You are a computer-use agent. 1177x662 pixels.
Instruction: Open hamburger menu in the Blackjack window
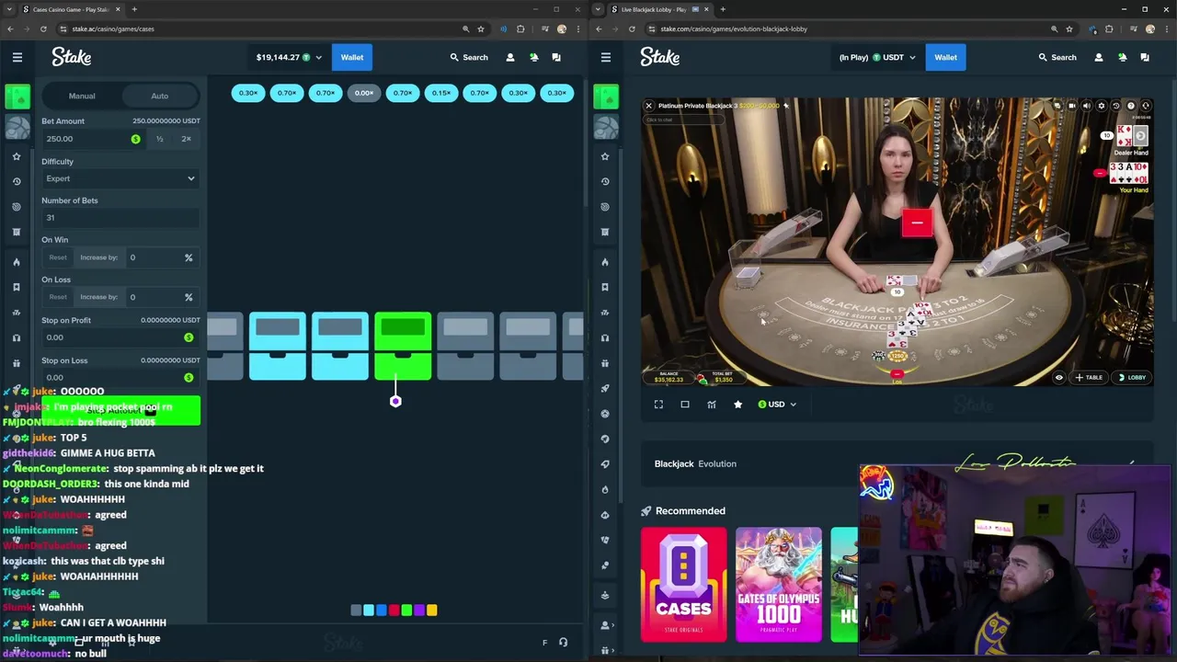[x=606, y=57]
